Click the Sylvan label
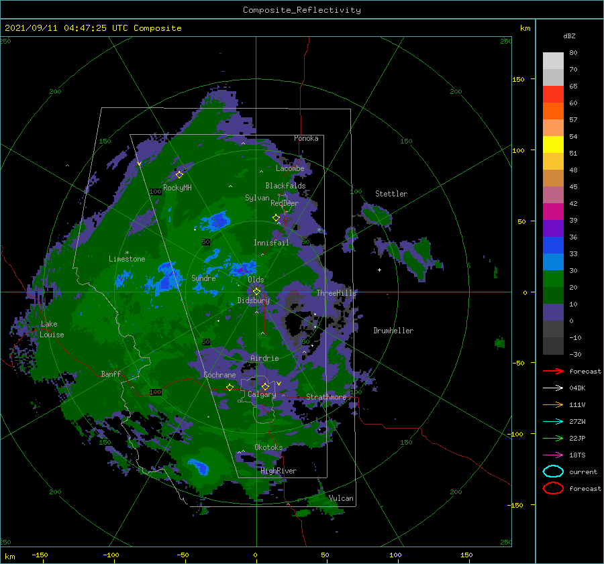The image size is (604, 564). pos(257,199)
